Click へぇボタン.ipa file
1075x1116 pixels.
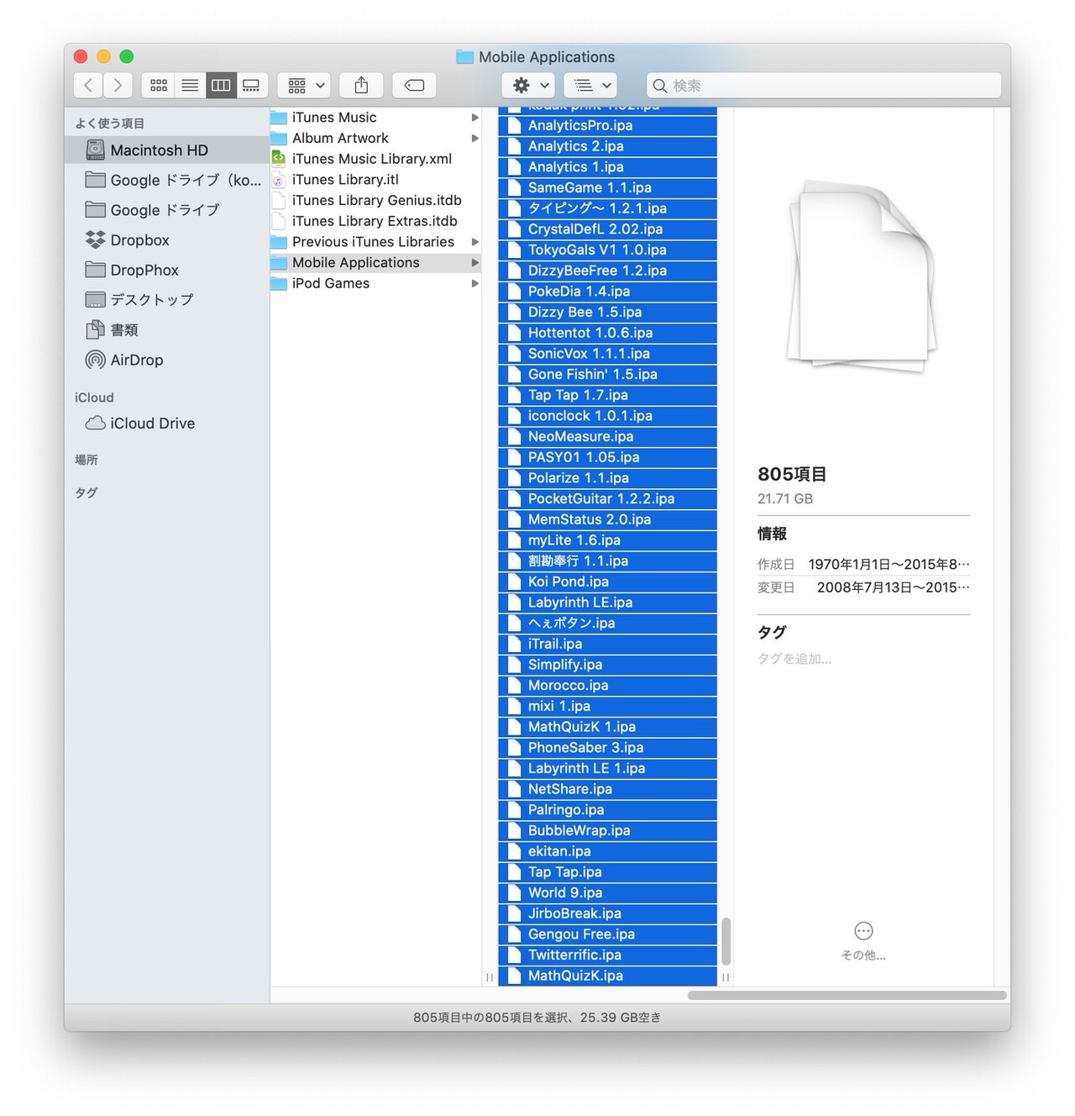pyautogui.click(x=607, y=623)
